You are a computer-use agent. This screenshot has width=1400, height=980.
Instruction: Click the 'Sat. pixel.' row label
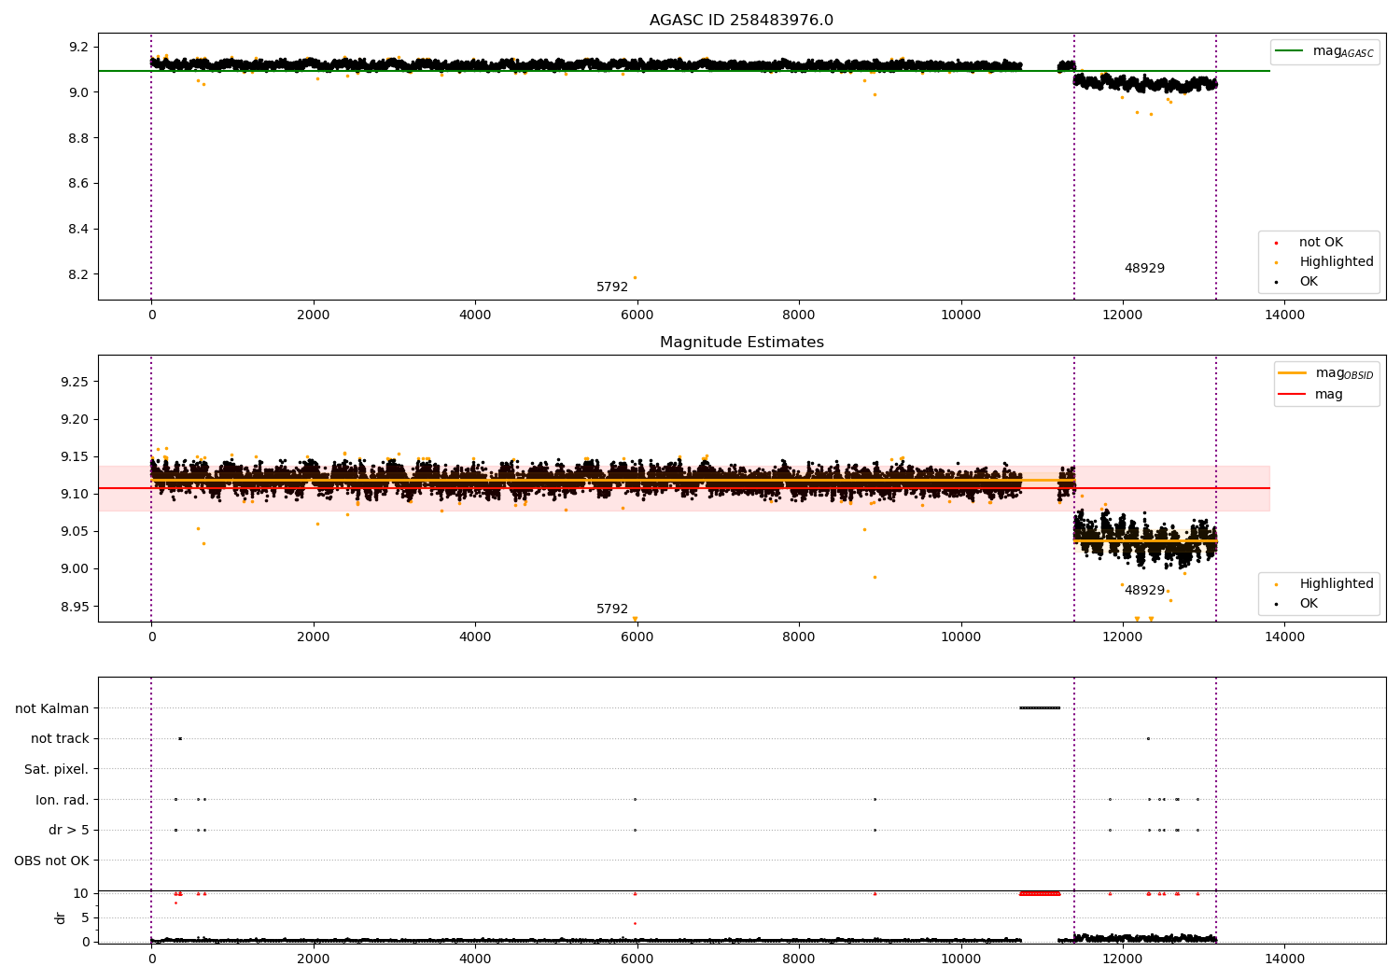[x=57, y=770]
